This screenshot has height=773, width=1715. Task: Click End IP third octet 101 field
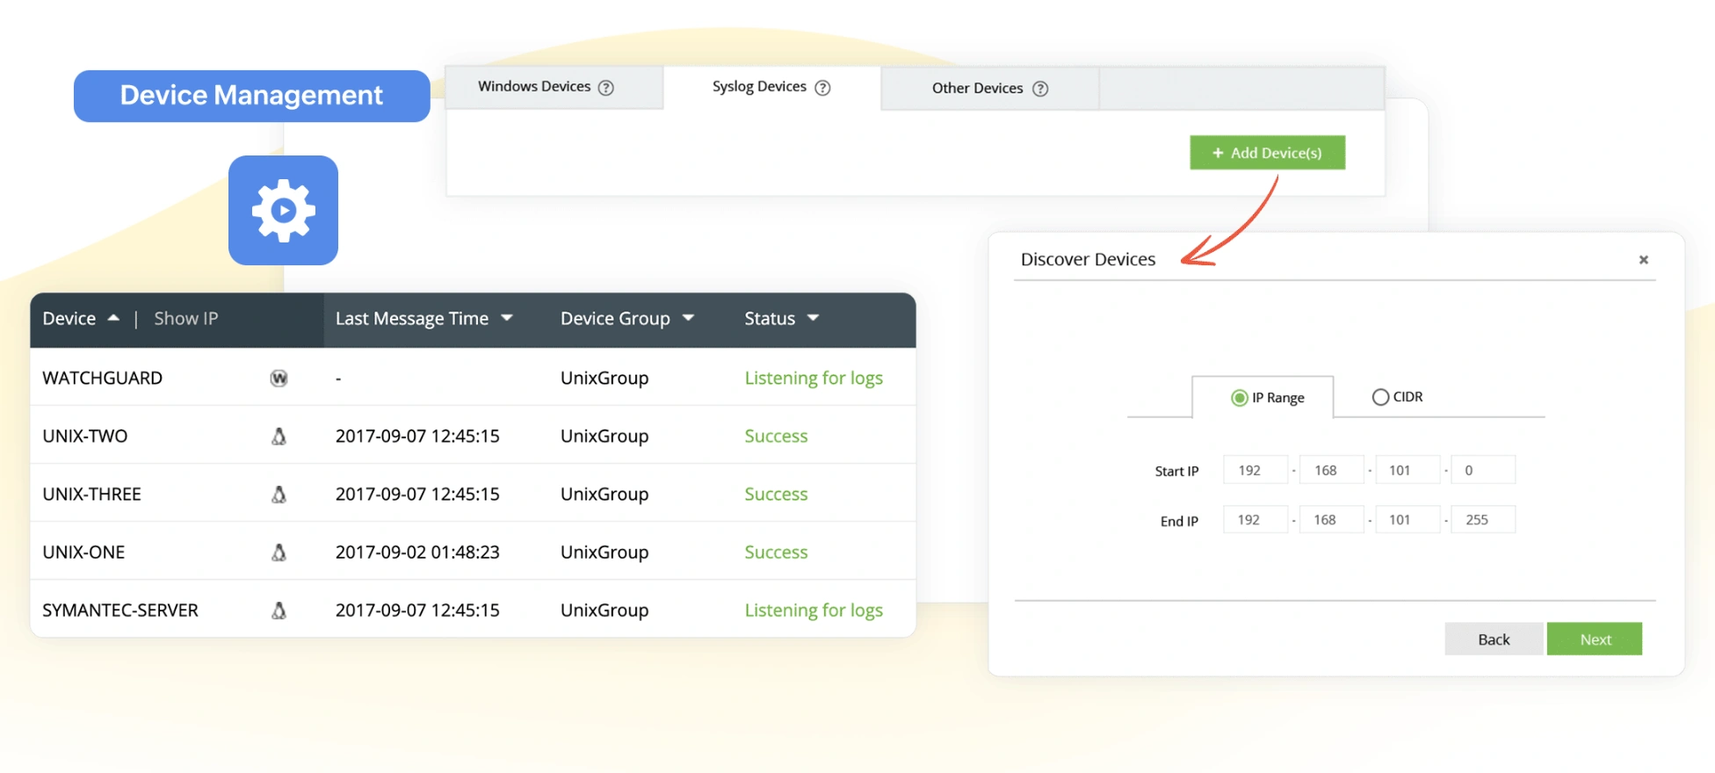1408,520
